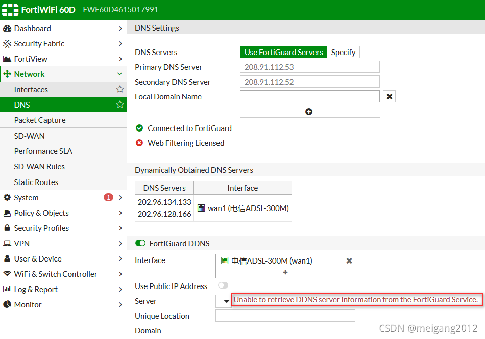The height and width of the screenshot is (339, 485).
Task: Click the Unique Location input field
Action: click(x=285, y=316)
